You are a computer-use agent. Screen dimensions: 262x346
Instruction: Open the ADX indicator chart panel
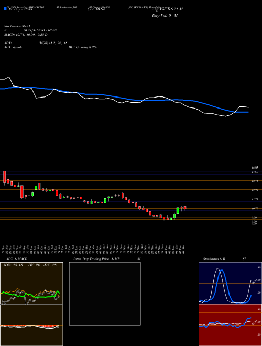31,283
